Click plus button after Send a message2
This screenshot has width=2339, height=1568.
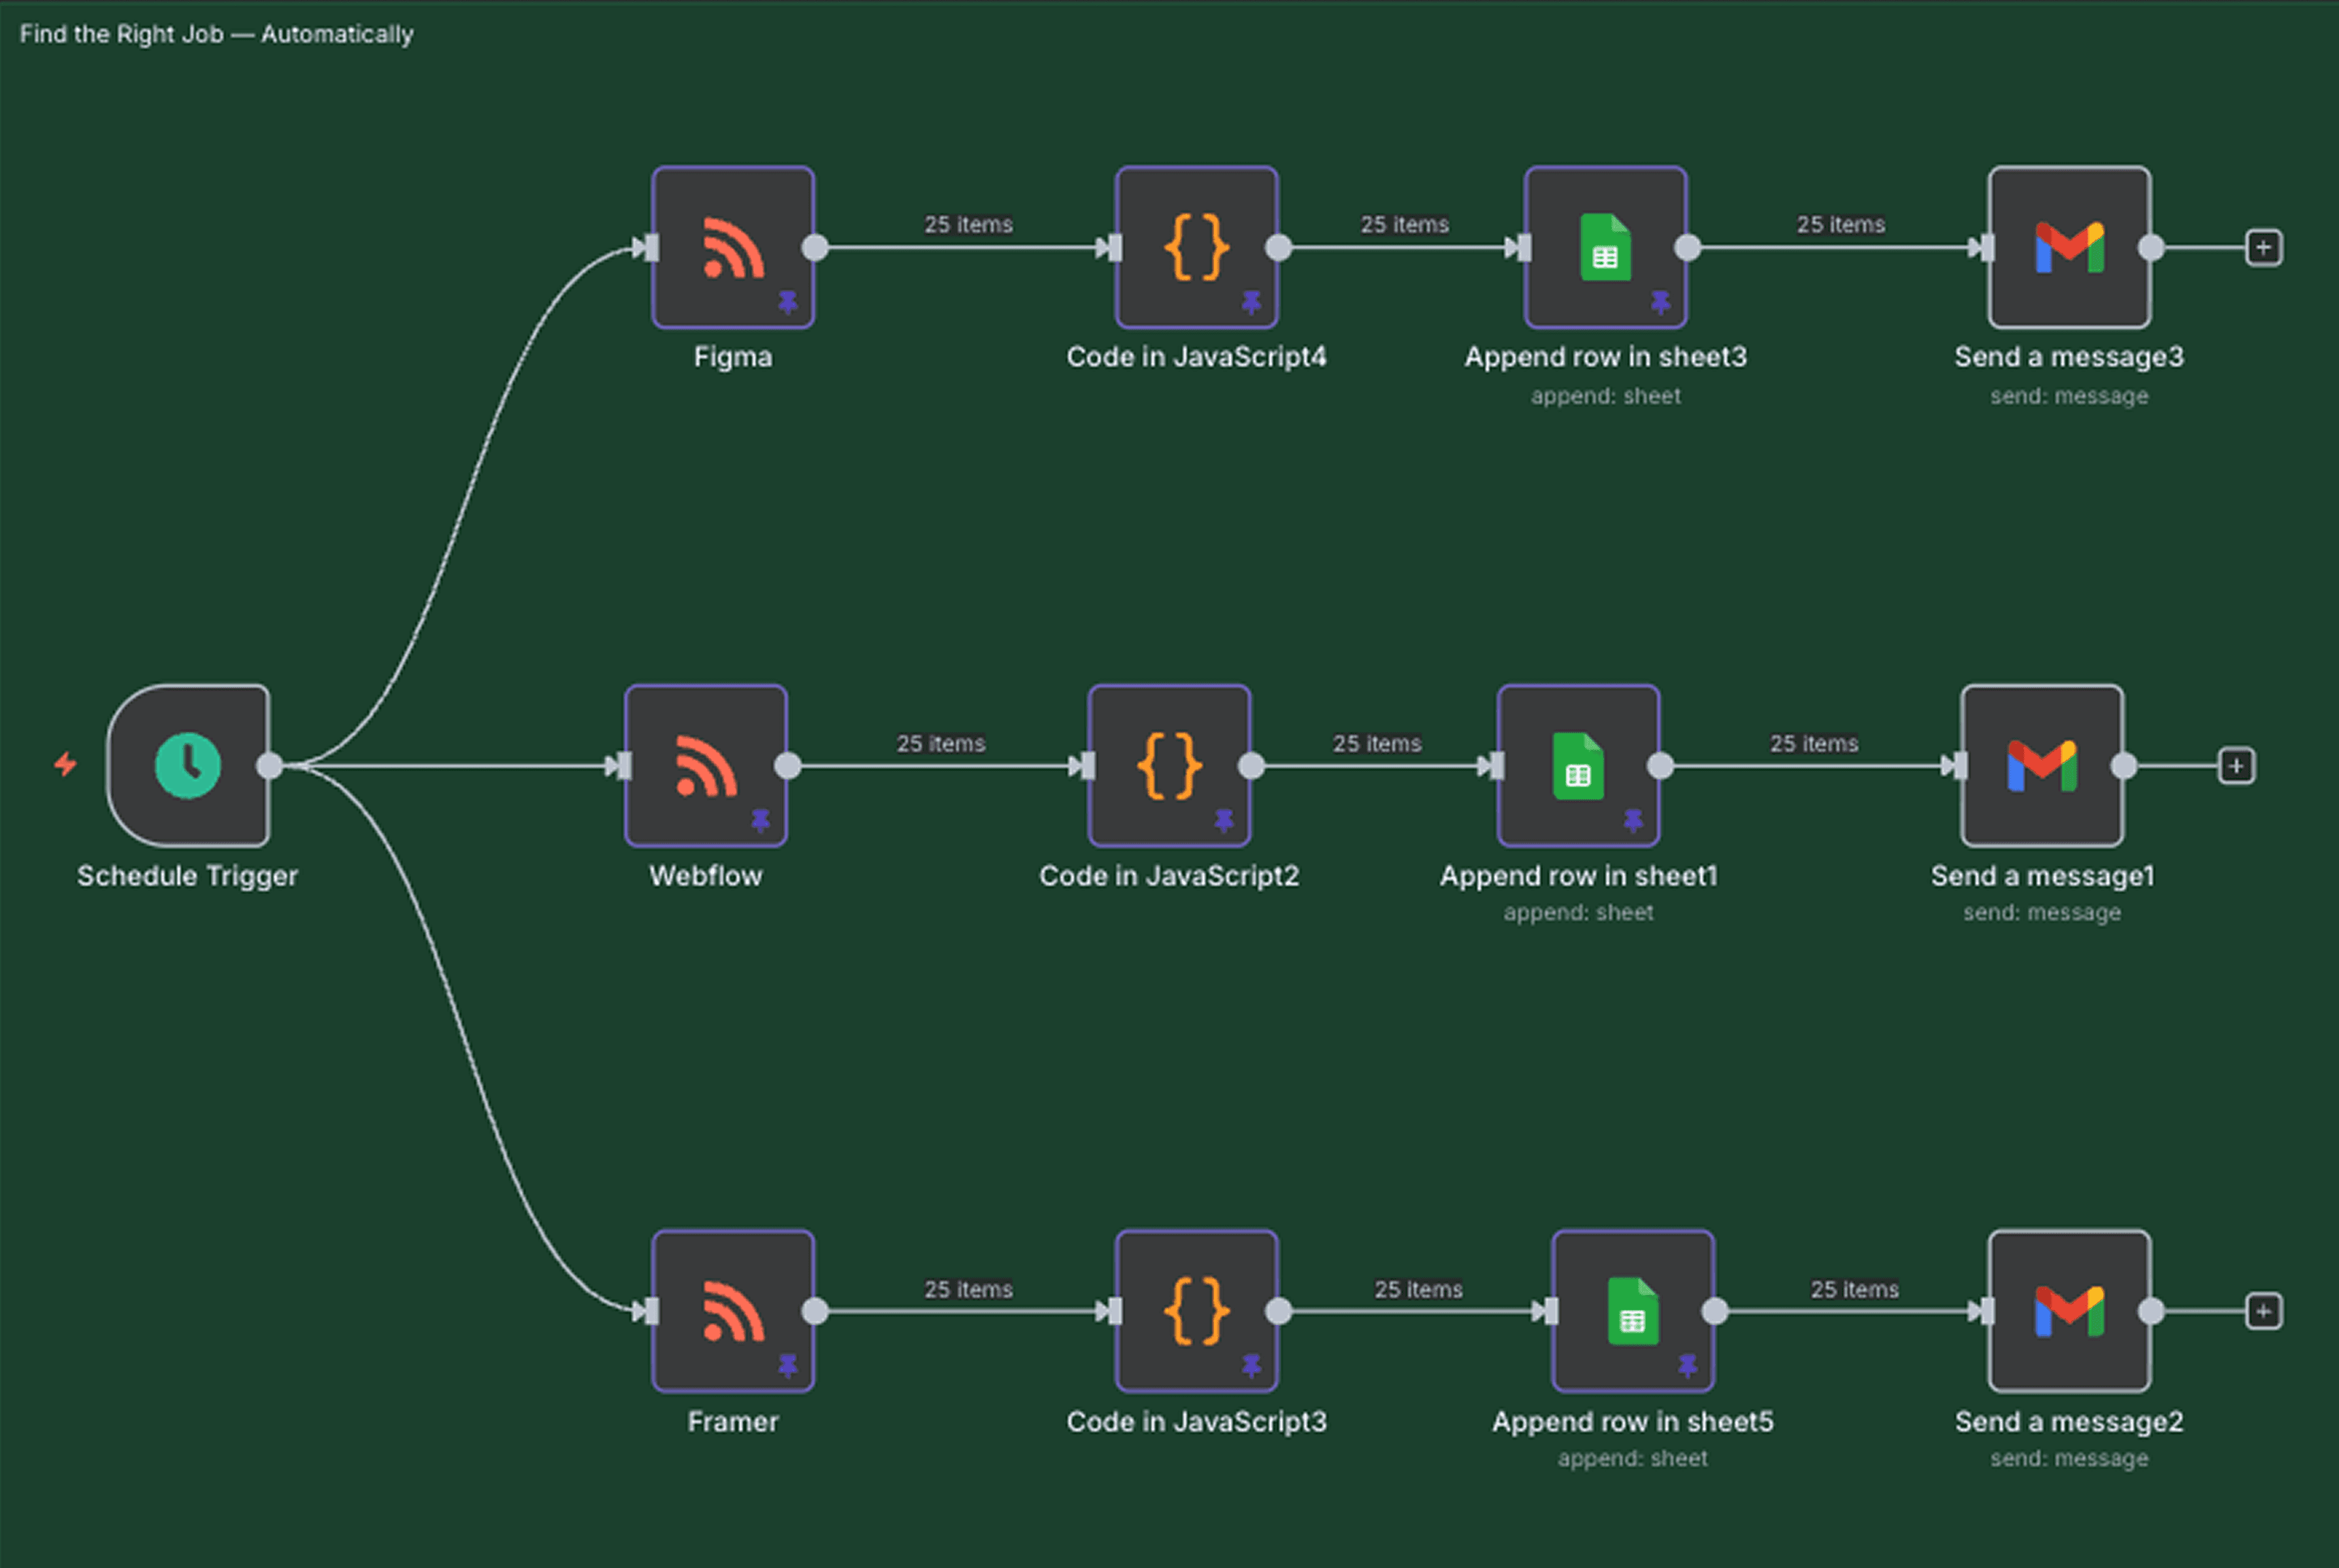click(2263, 1311)
